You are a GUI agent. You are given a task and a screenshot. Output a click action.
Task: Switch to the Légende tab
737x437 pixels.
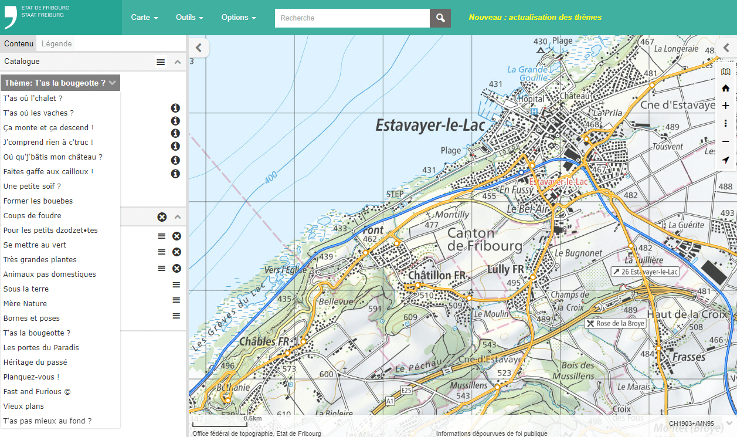click(57, 44)
